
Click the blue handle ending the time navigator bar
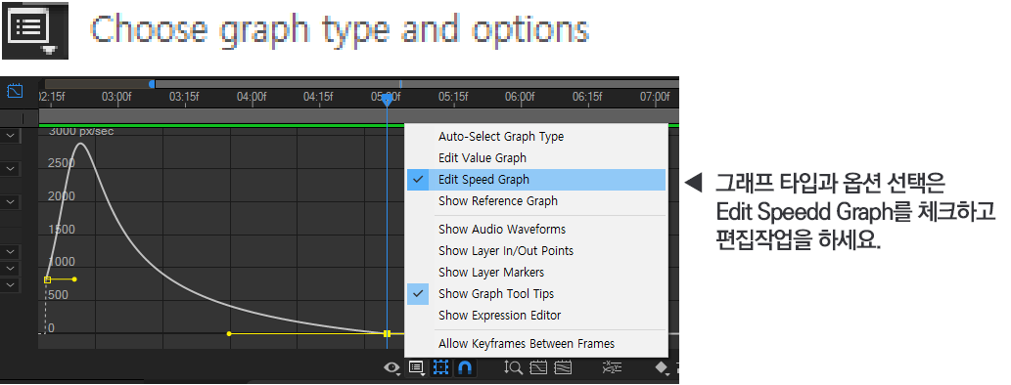tap(152, 84)
